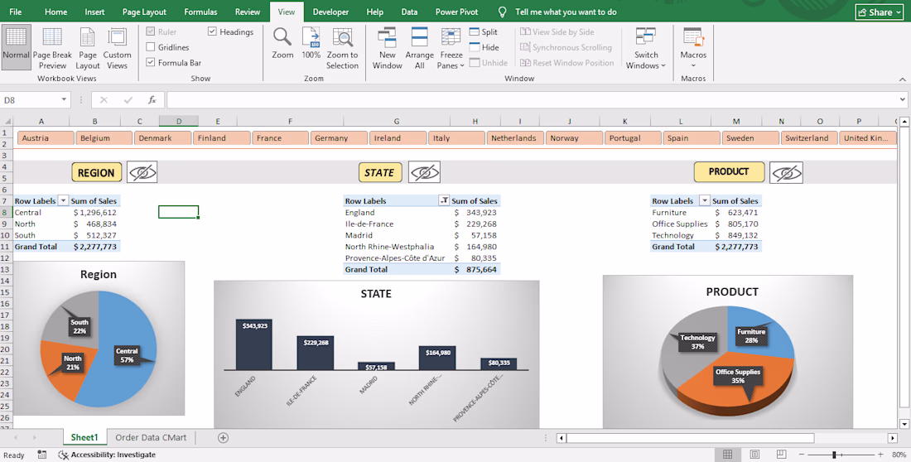Open Macros dropdown
Viewport: 911px width, 462px height.
click(693, 50)
